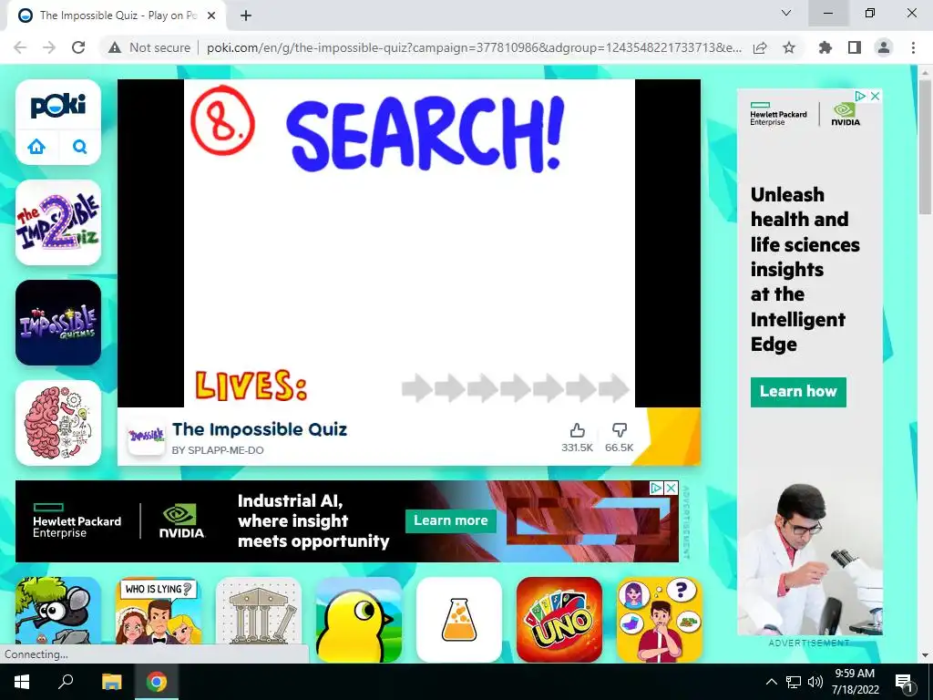Open The Impossible Quizmas game tile
This screenshot has height=700, width=933.
point(58,323)
